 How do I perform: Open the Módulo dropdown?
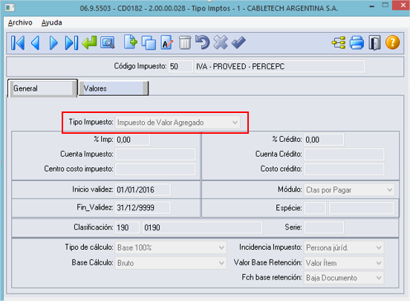(x=390, y=190)
